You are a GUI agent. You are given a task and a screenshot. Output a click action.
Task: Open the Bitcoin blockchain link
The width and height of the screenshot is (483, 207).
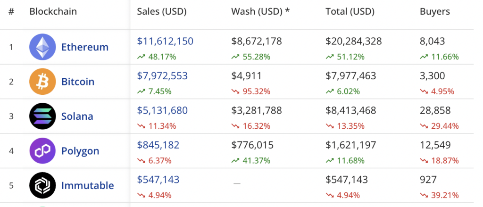[78, 82]
